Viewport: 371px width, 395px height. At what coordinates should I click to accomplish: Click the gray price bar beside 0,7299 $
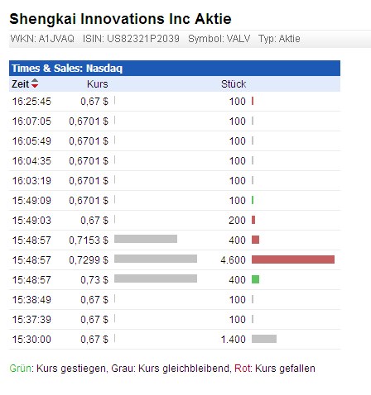tap(156, 259)
